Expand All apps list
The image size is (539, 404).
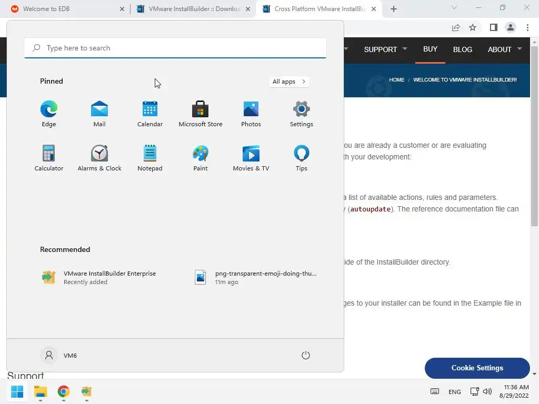pos(289,82)
